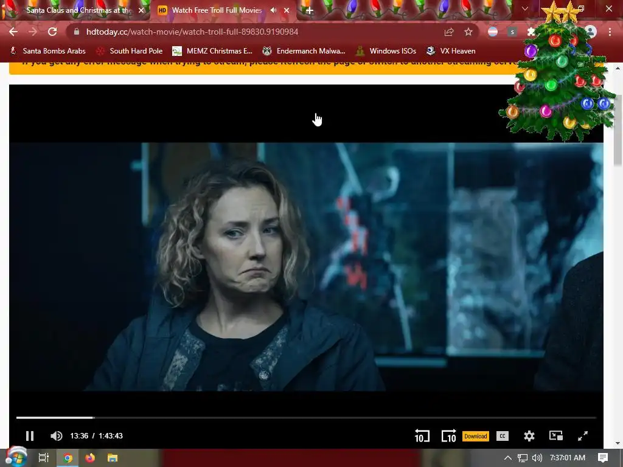623x467 pixels.
Task: Close the Santa Claus tab
Action: coord(141,10)
